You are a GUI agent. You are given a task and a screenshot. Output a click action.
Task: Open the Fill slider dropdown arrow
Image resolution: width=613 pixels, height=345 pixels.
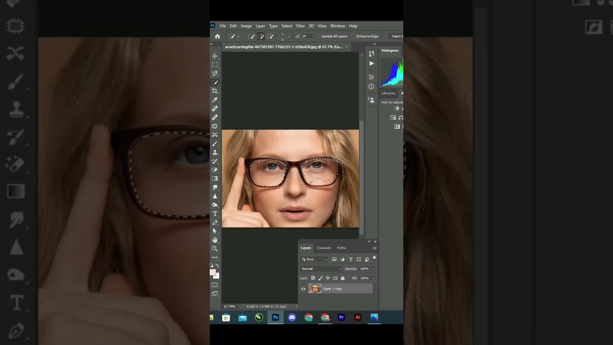[x=373, y=278]
